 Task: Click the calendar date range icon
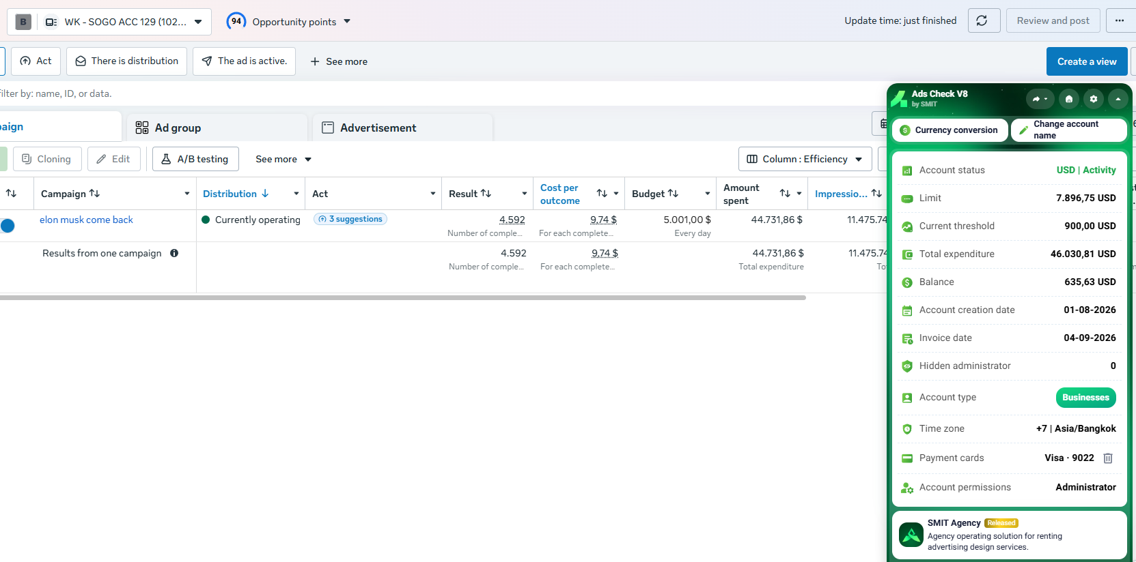[882, 123]
